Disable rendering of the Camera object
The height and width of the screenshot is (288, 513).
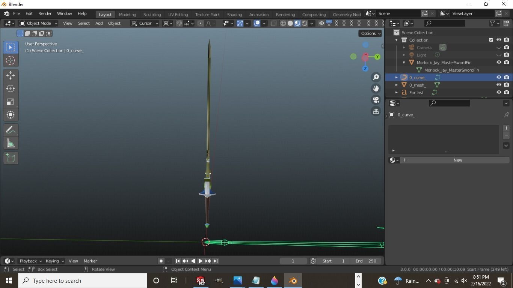click(506, 47)
